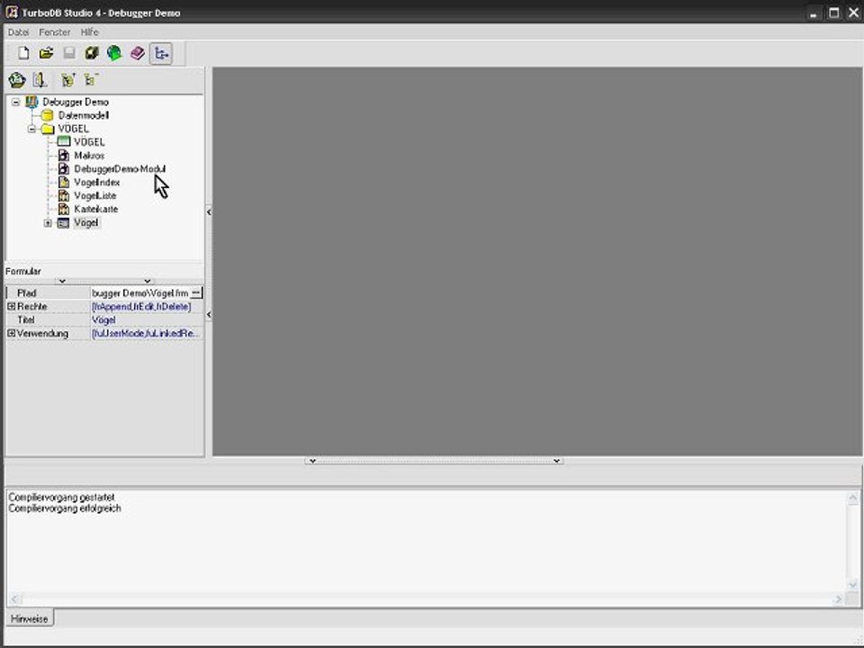Click the VogelListe report icon
Viewport: 864px width, 648px height.
click(x=64, y=195)
